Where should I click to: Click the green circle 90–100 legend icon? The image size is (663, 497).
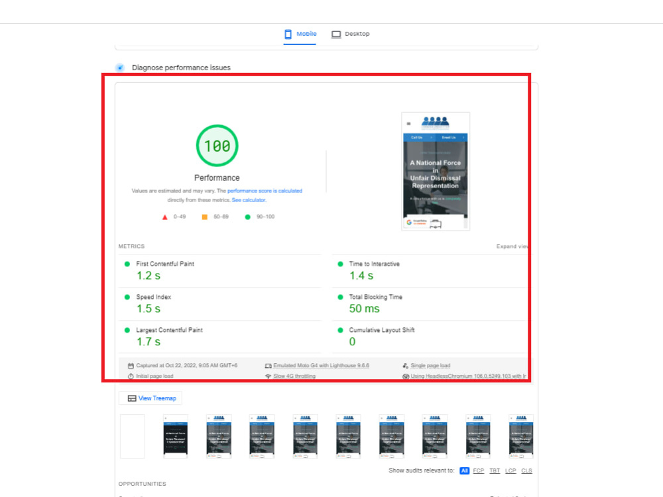tap(248, 217)
